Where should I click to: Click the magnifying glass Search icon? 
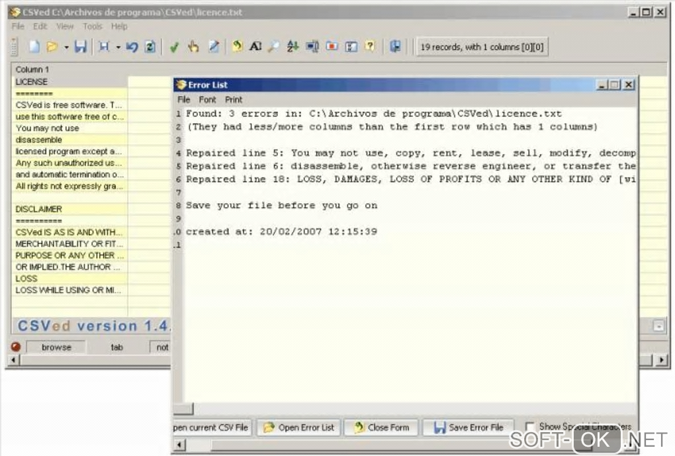coord(273,46)
